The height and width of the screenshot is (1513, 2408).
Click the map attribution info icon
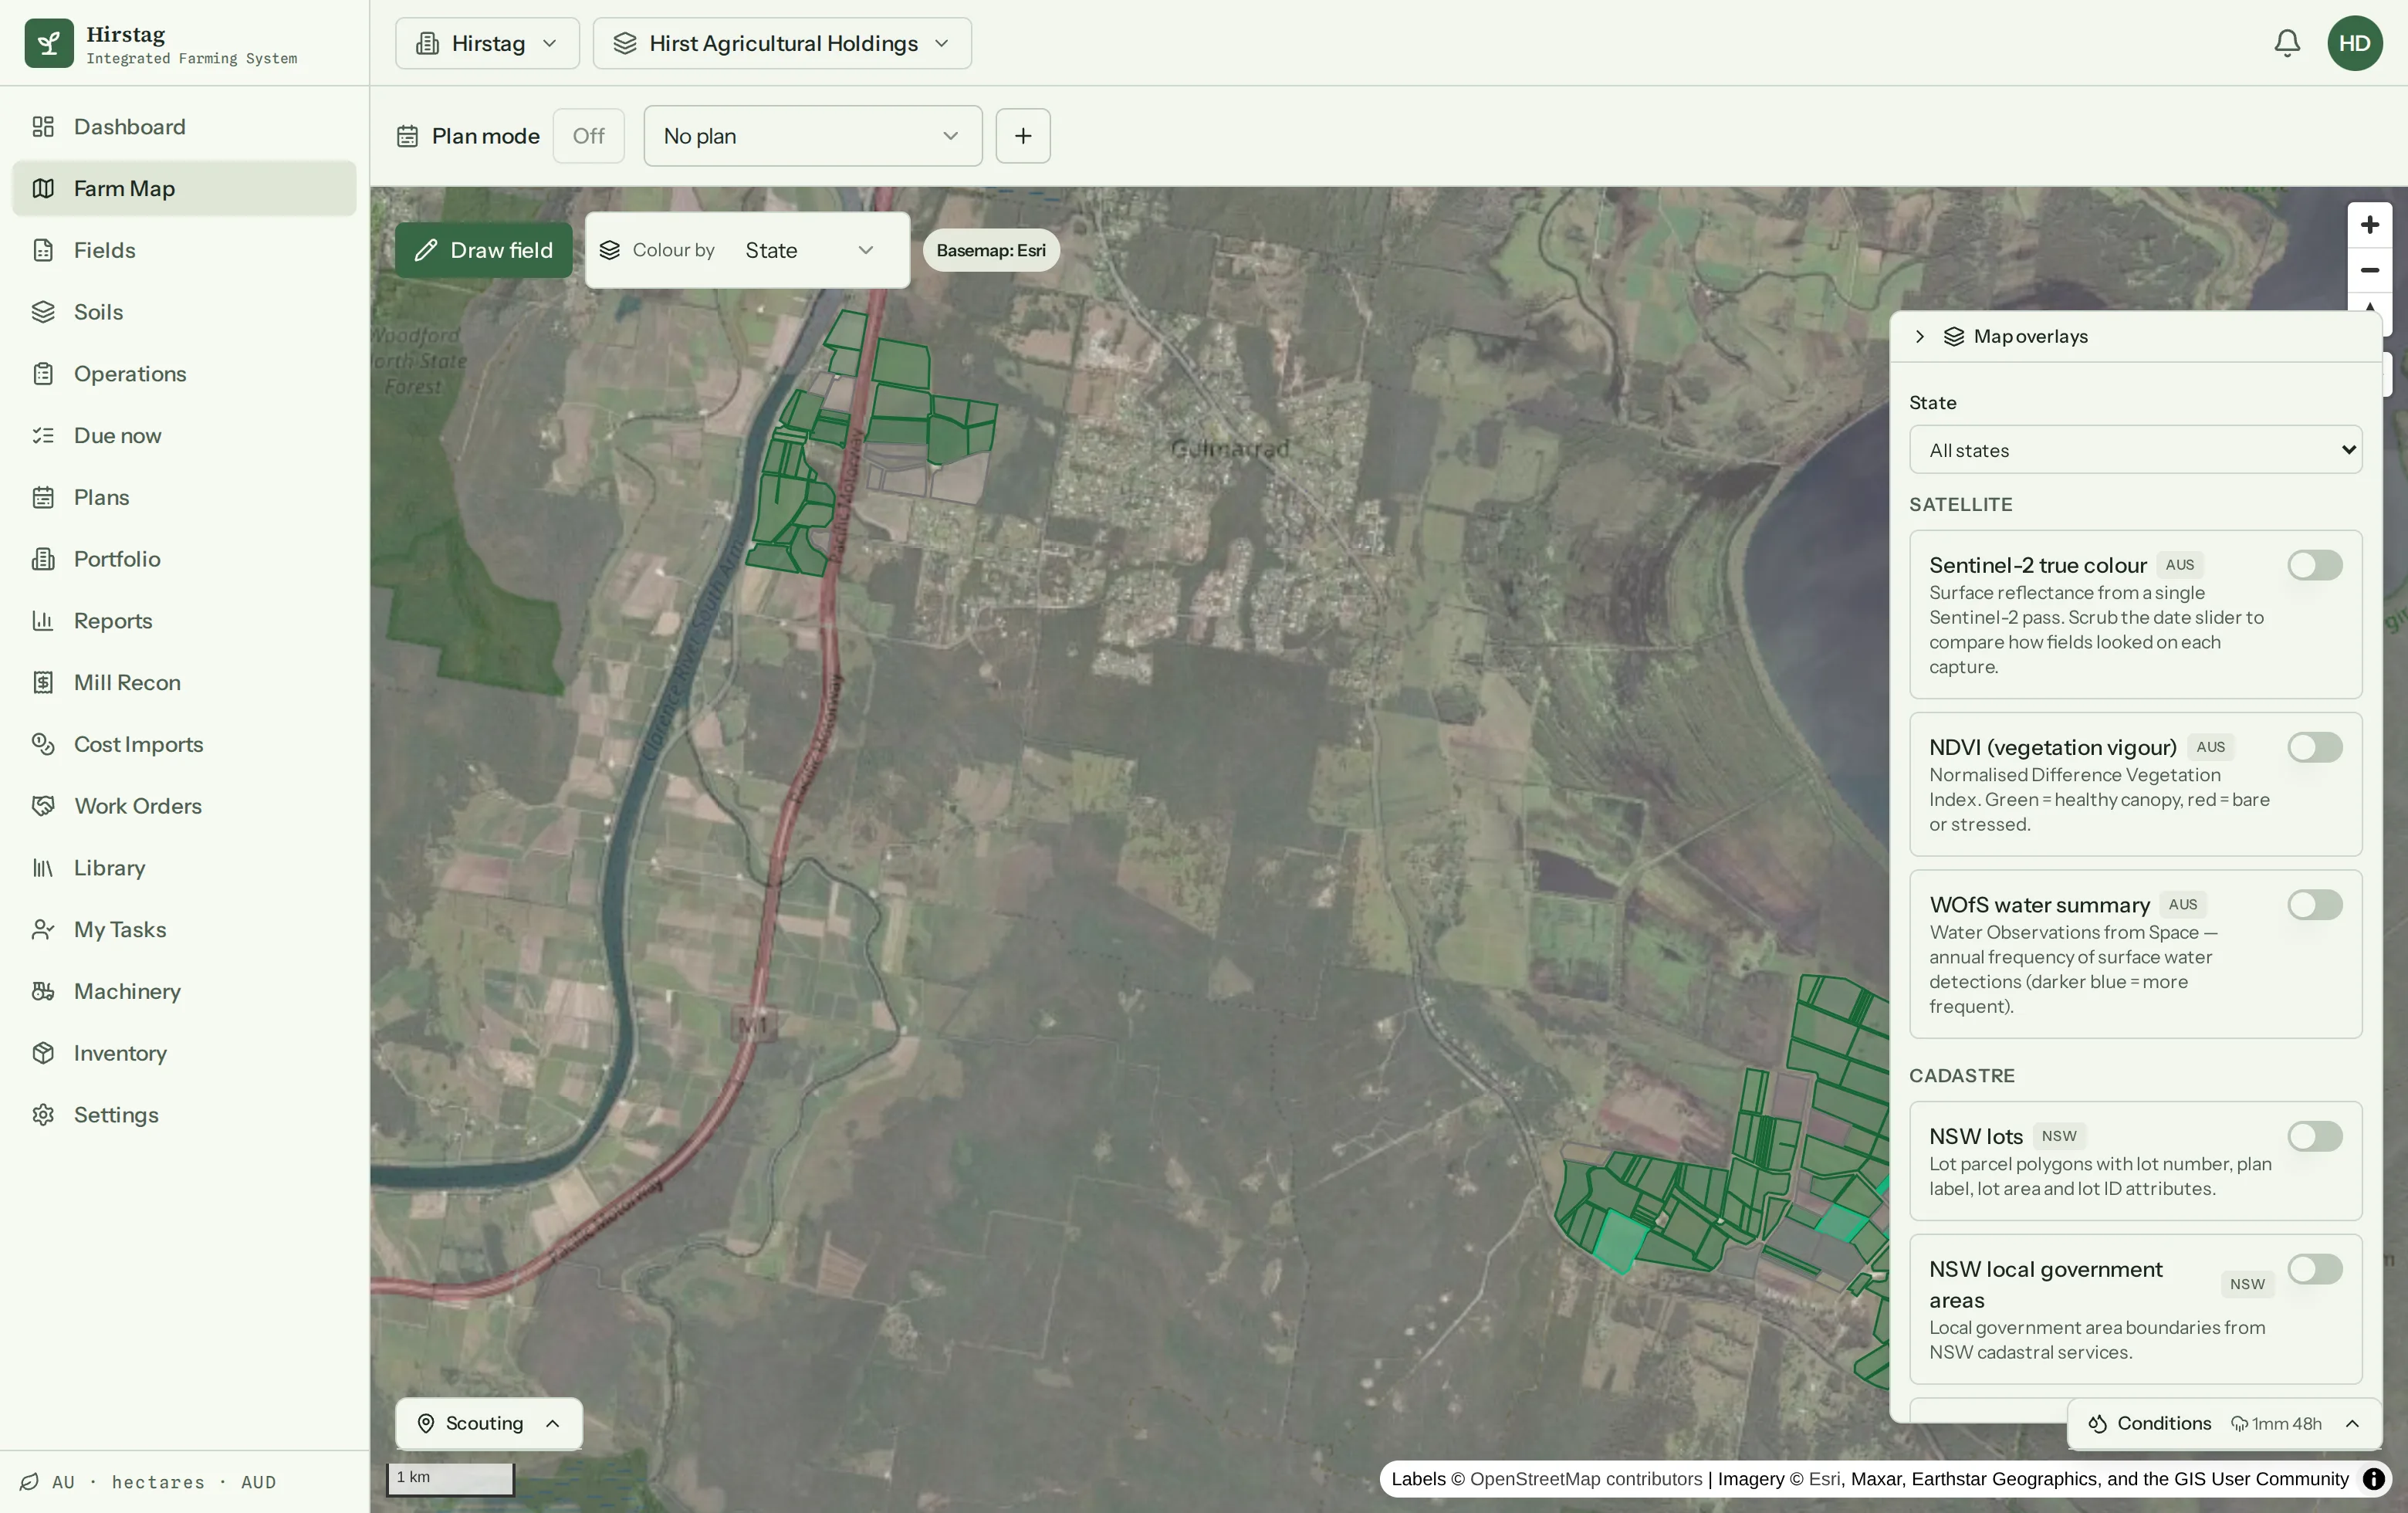tap(2373, 1479)
